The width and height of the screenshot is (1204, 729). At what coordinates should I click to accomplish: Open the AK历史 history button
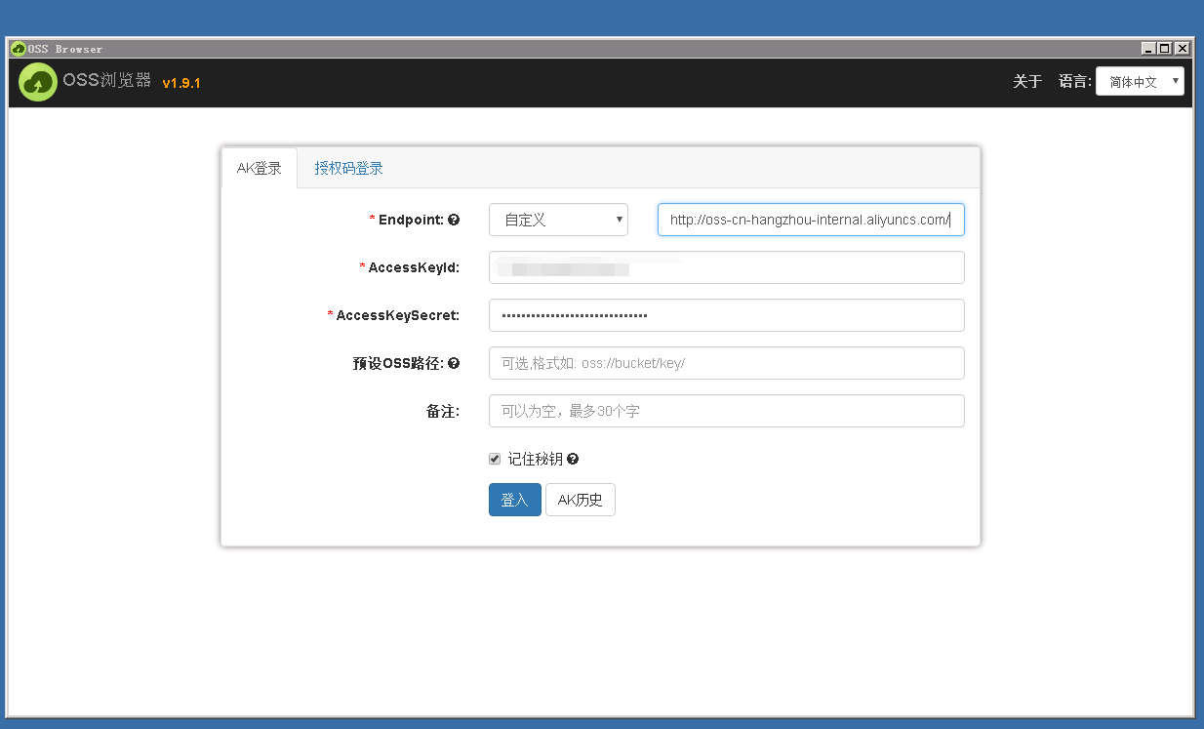point(581,500)
